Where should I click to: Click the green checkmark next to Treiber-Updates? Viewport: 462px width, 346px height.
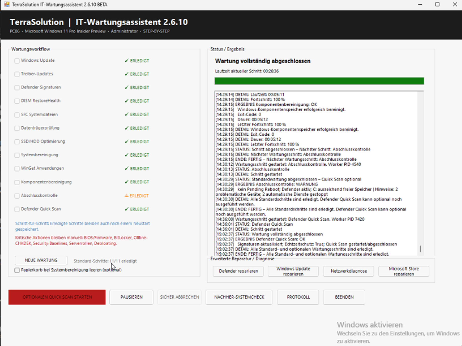[127, 74]
